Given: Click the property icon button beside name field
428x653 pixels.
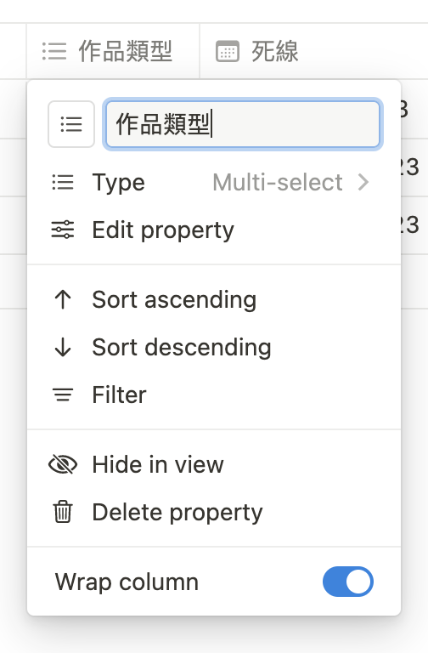Looking at the screenshot, I should point(71,124).
